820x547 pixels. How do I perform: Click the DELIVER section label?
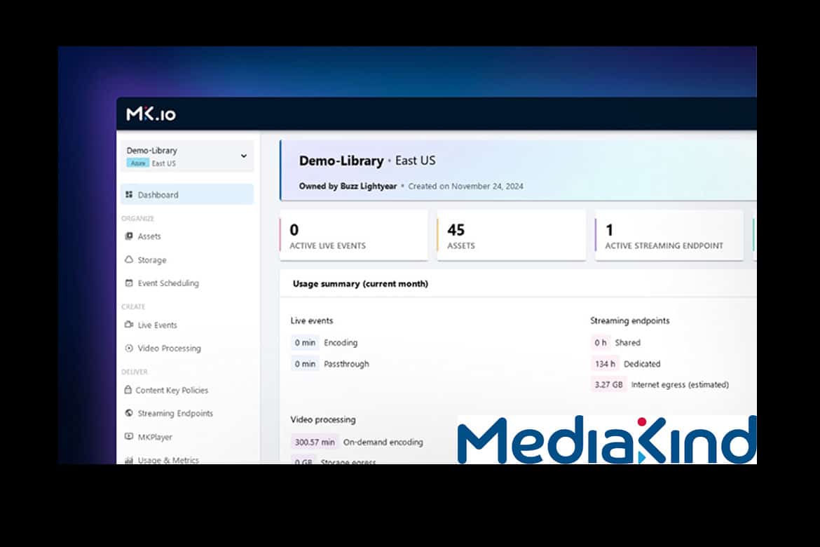(135, 372)
